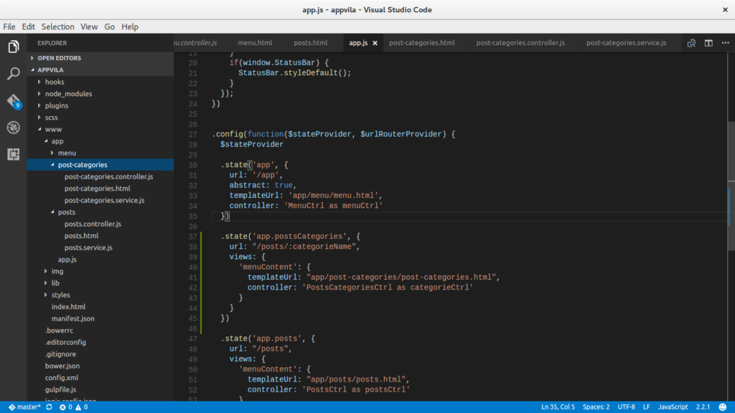735x413 pixels.
Task: Switch to the posts.html tab
Action: 311,42
